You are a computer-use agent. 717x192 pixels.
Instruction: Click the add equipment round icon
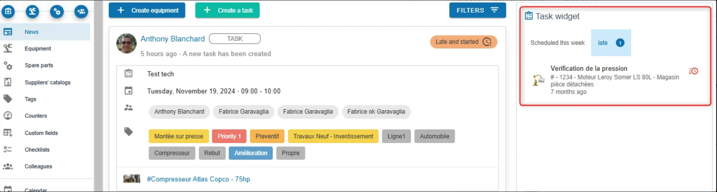pyautogui.click(x=32, y=11)
